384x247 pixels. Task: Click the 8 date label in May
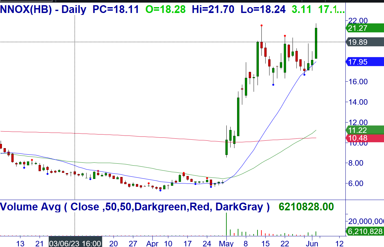(246, 243)
